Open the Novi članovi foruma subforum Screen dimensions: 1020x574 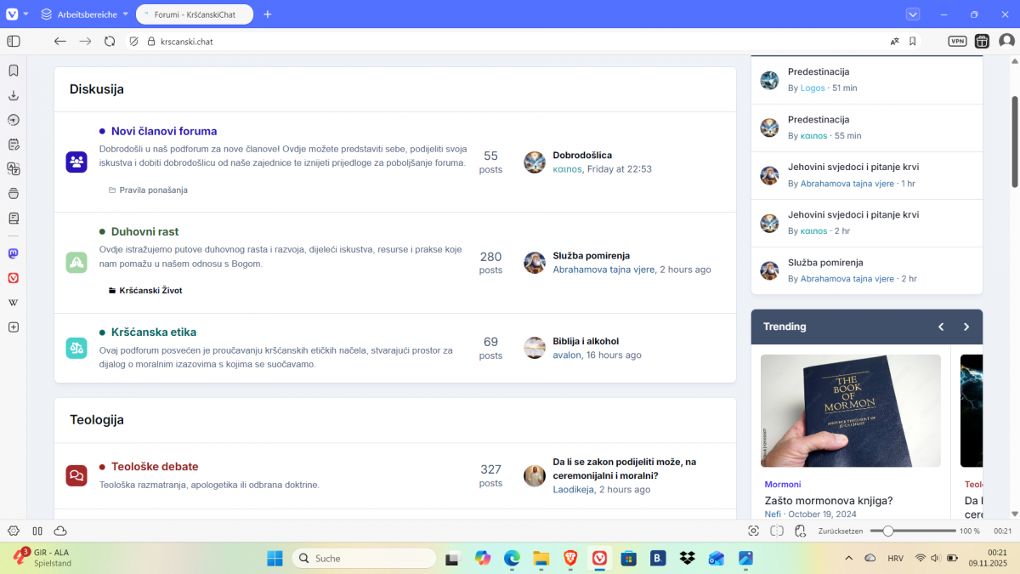point(164,131)
